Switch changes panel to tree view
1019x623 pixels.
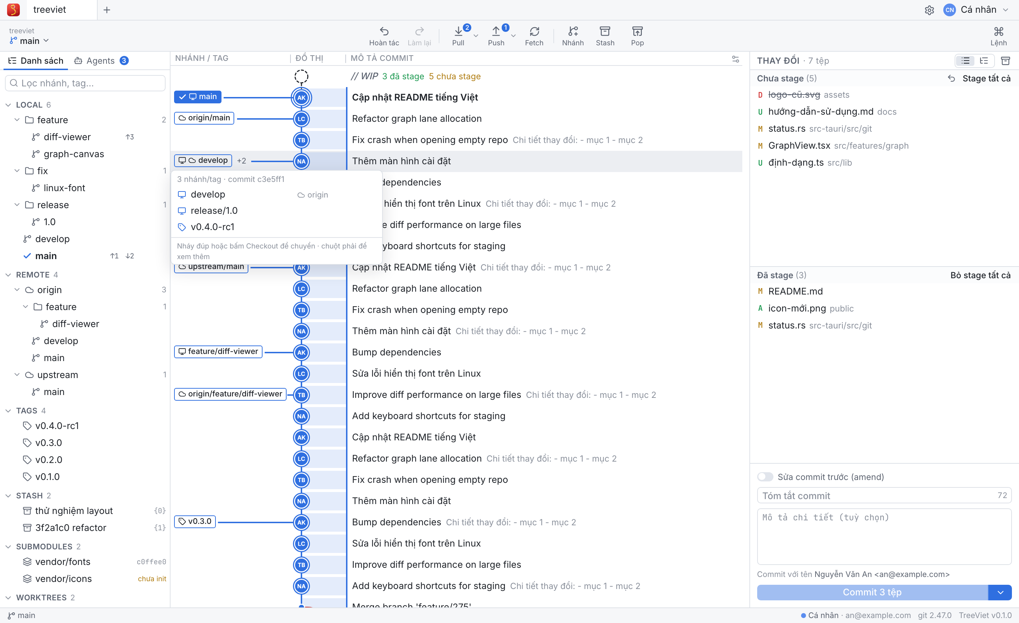tap(984, 61)
